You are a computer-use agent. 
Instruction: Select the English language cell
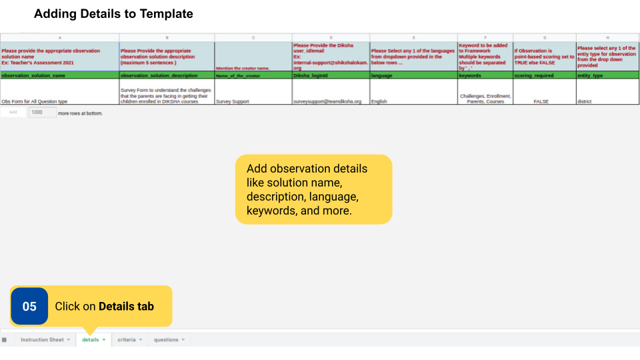click(x=413, y=101)
